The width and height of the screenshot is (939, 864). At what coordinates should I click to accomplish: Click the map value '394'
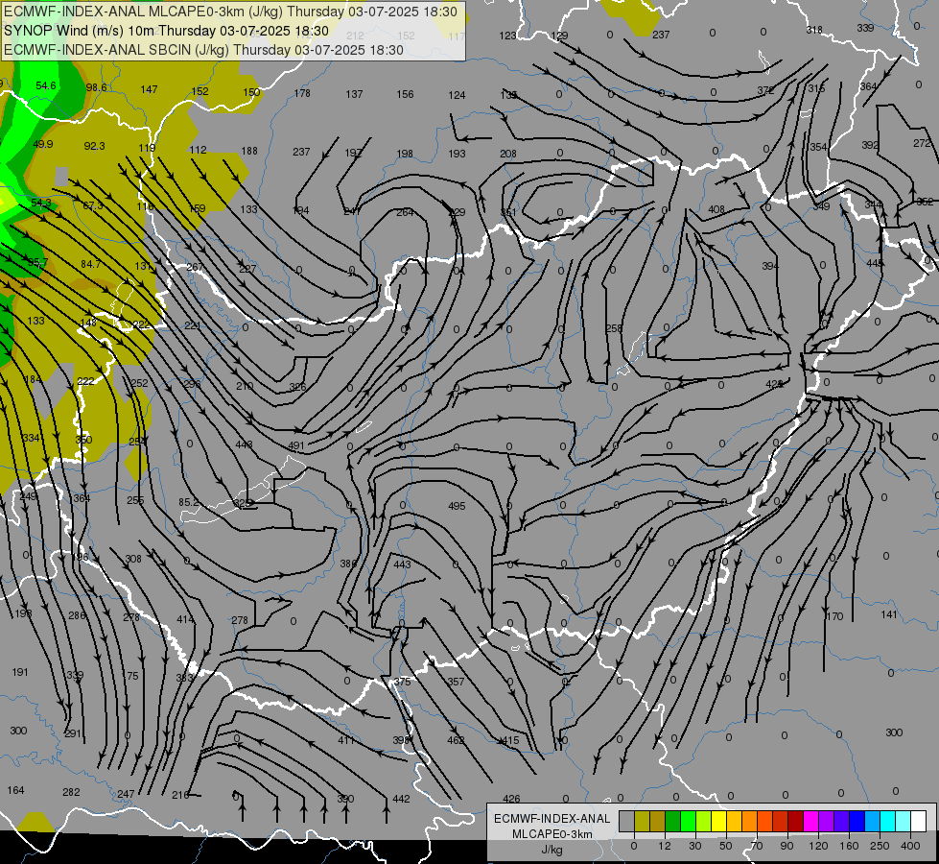[770, 266]
